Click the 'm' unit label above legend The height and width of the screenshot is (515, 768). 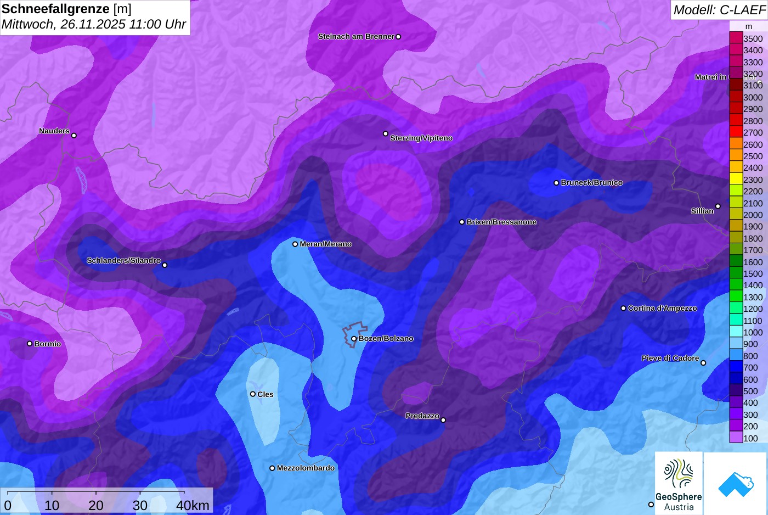click(749, 26)
